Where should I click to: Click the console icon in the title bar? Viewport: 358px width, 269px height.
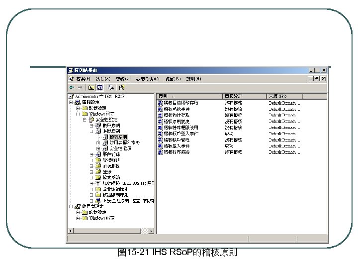click(x=71, y=70)
